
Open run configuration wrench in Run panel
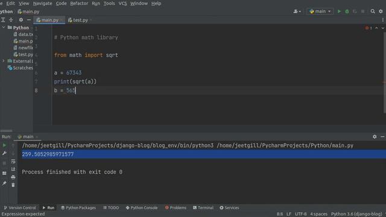pyautogui.click(x=4, y=153)
